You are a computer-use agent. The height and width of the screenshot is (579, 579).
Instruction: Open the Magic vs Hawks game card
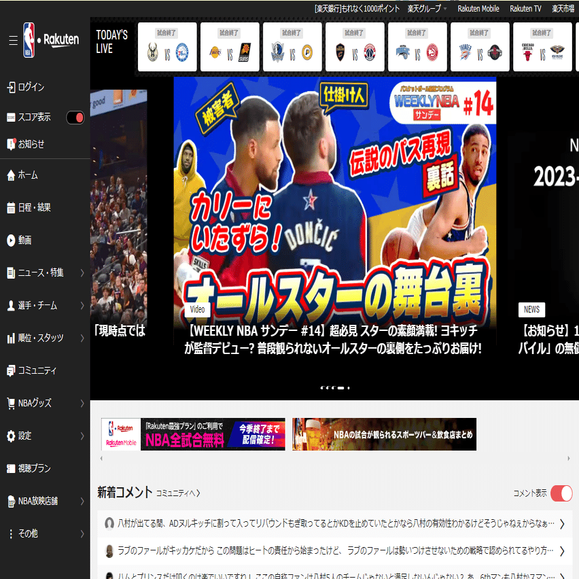tap(417, 47)
